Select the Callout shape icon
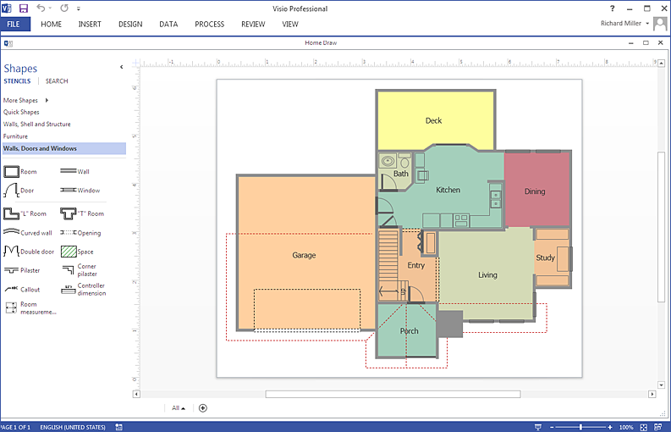The width and height of the screenshot is (671, 432). pos(11,290)
